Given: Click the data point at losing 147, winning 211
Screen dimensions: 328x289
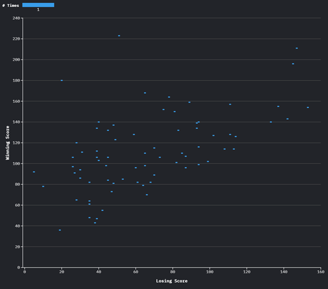Looking at the screenshot, I should coord(297,49).
